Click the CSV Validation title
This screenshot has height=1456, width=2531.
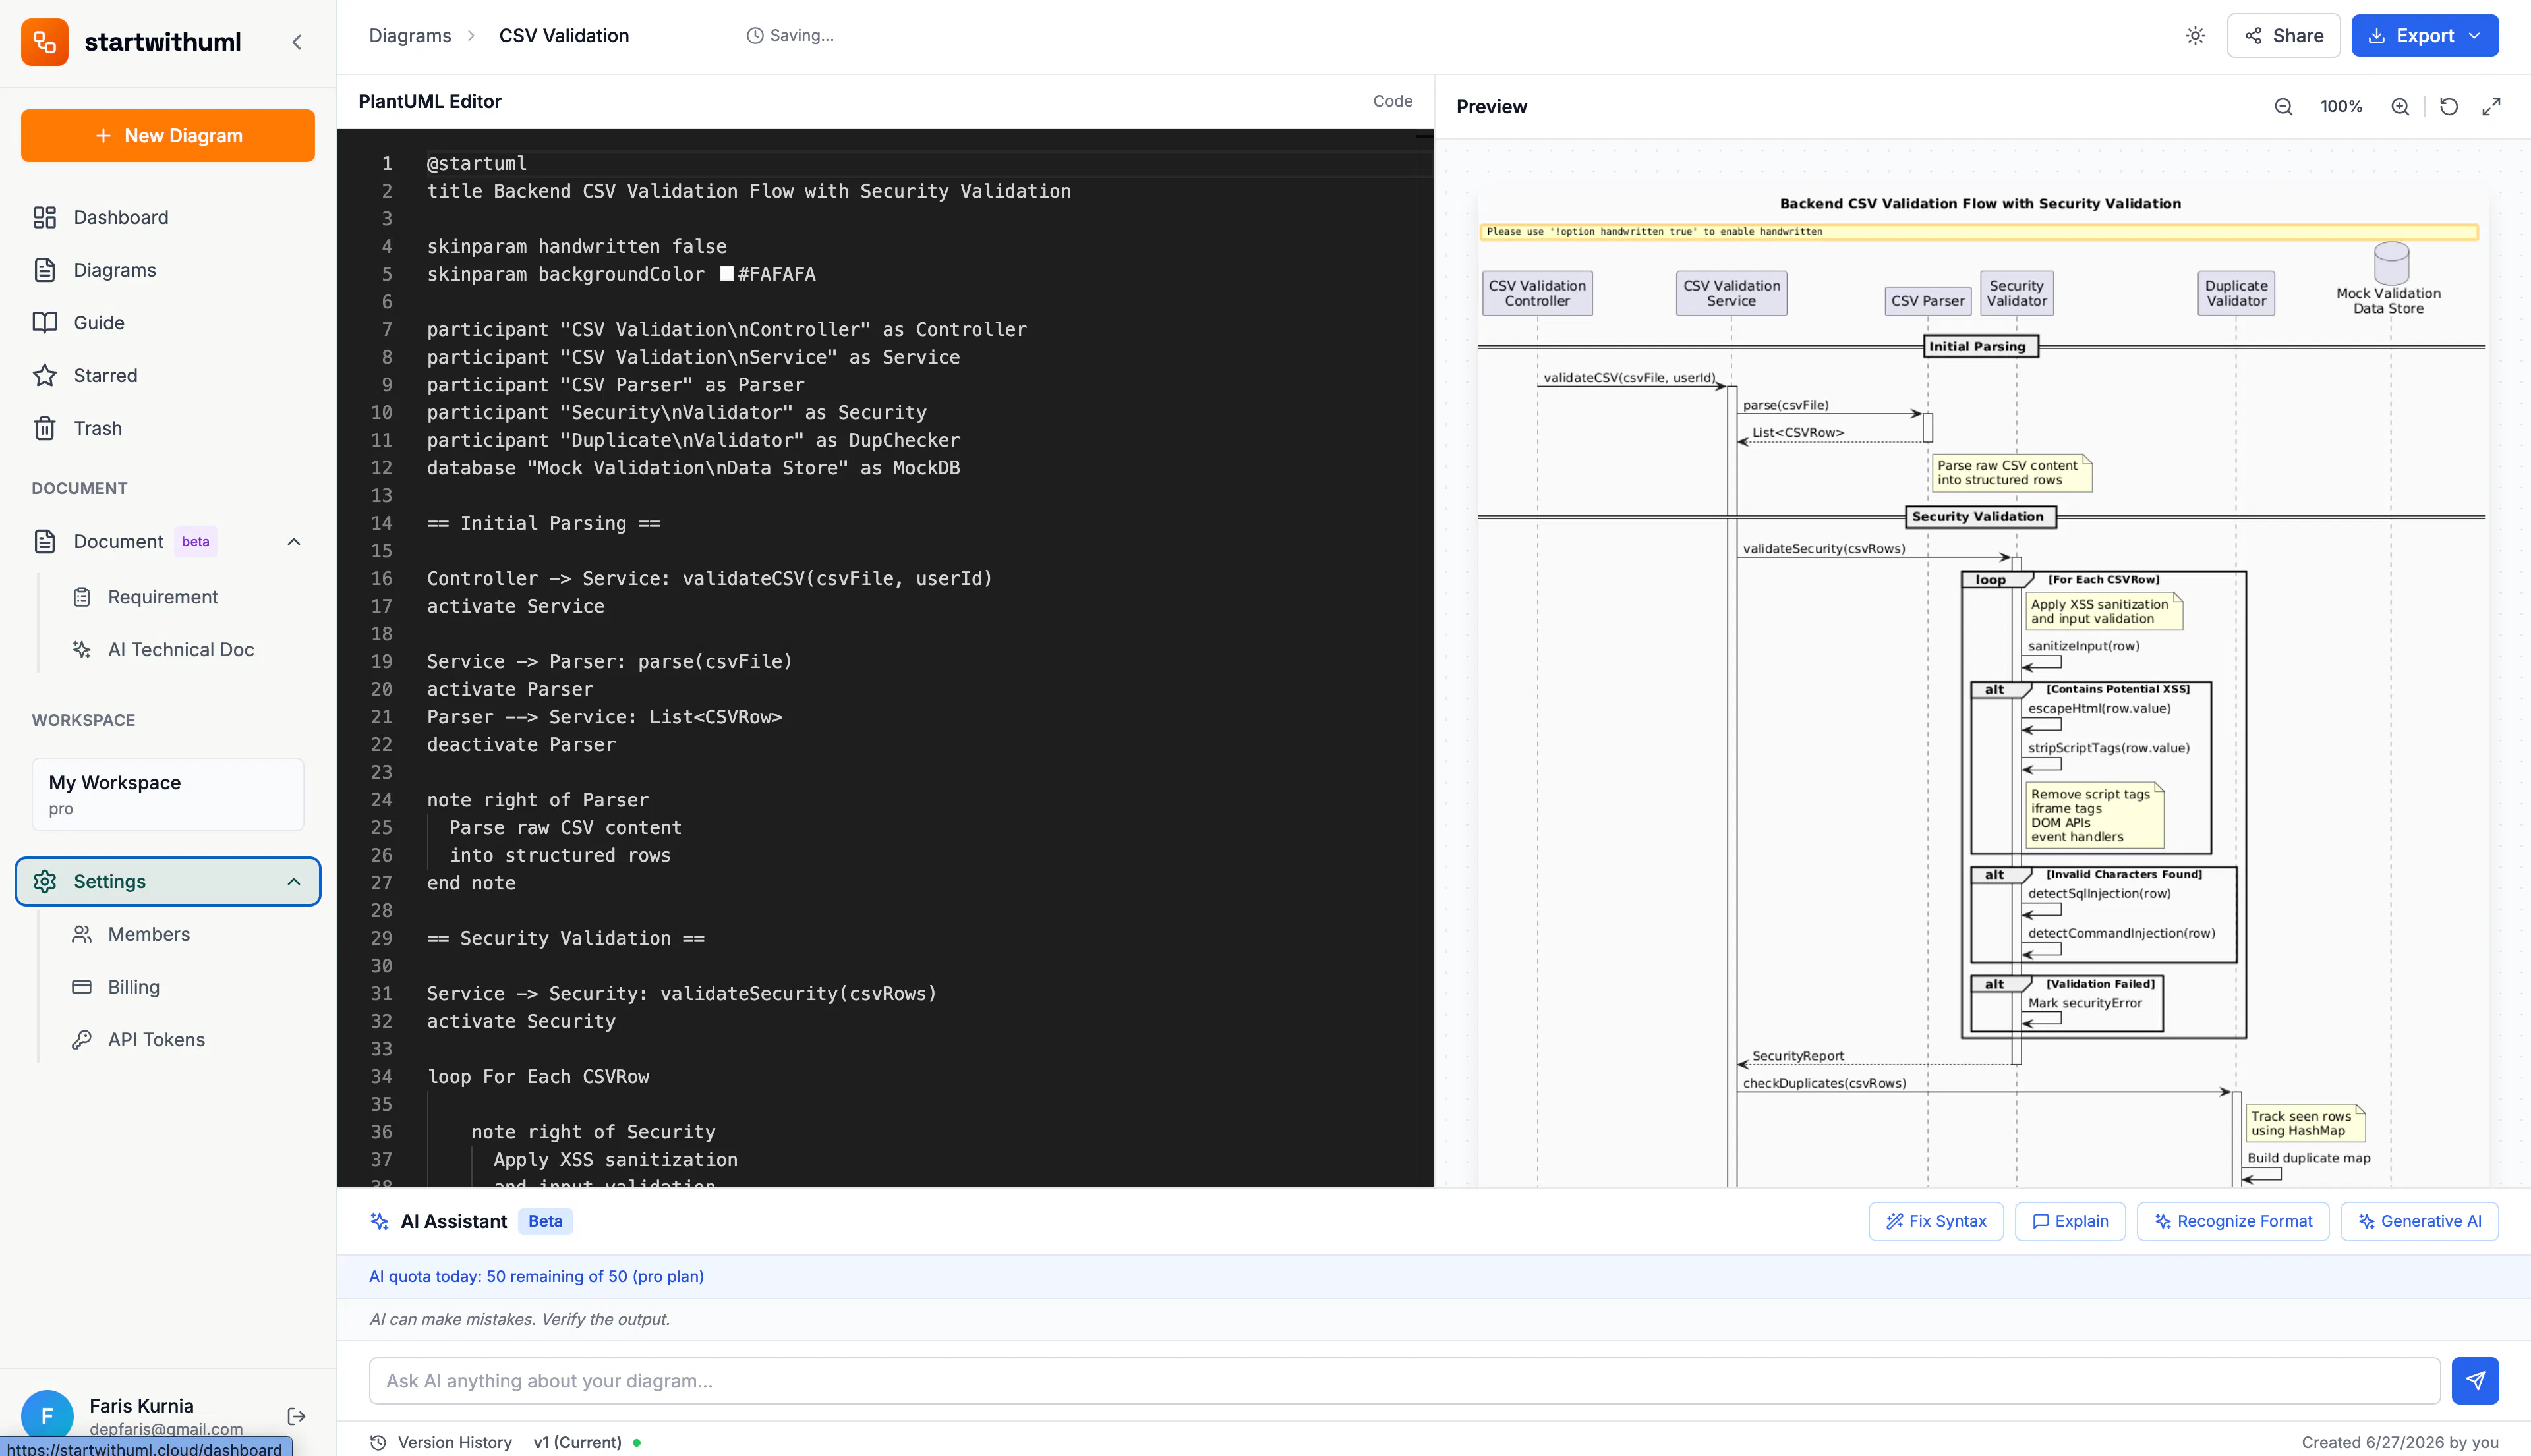pos(564,35)
